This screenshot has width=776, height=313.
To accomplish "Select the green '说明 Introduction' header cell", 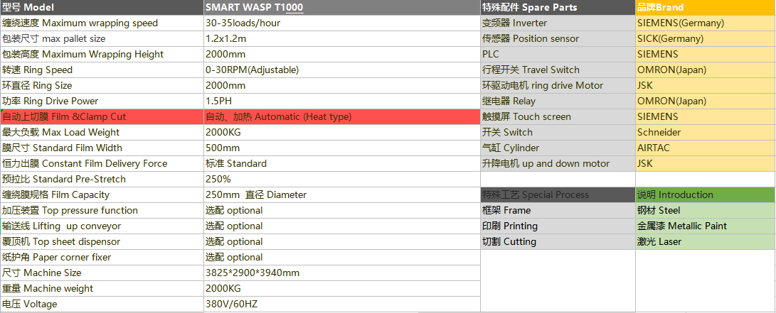I will pyautogui.click(x=704, y=195).
